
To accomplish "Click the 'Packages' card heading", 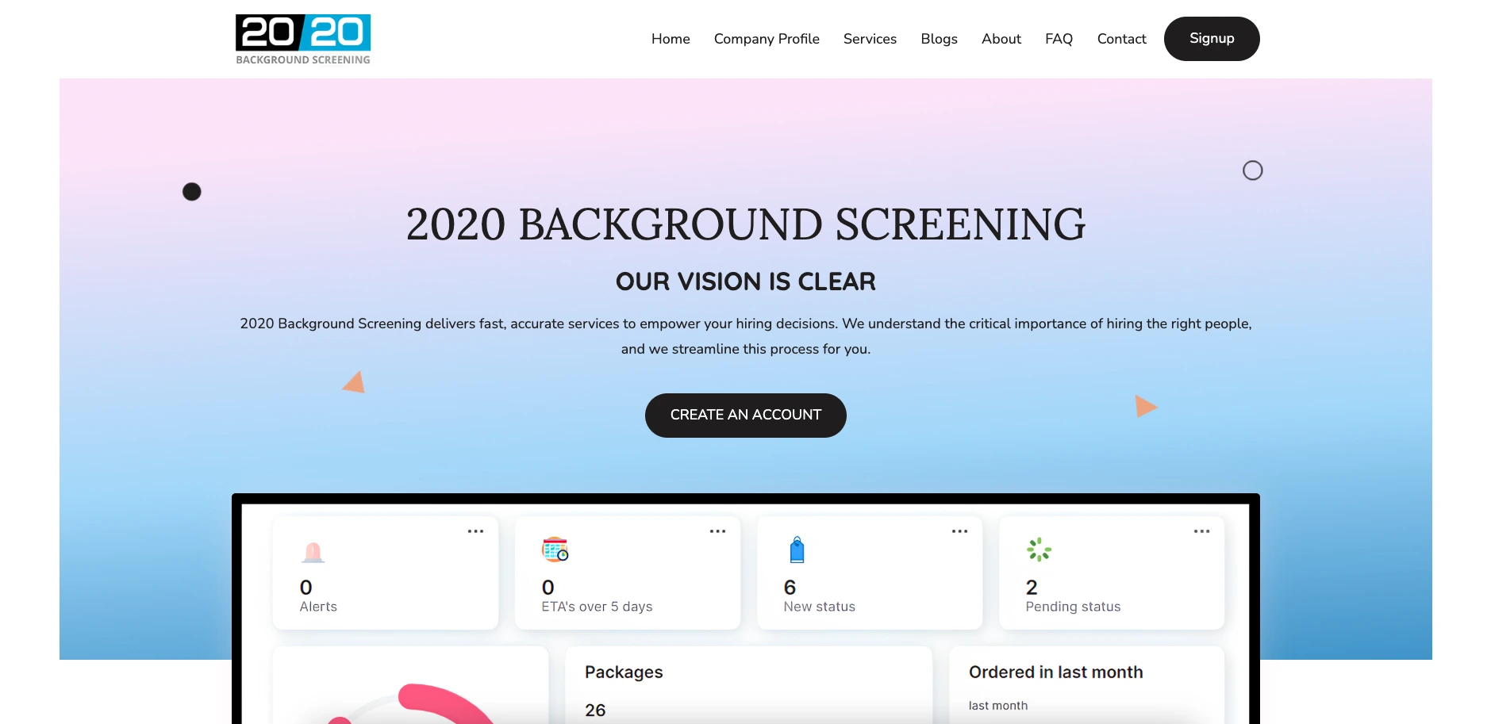I will point(624,672).
